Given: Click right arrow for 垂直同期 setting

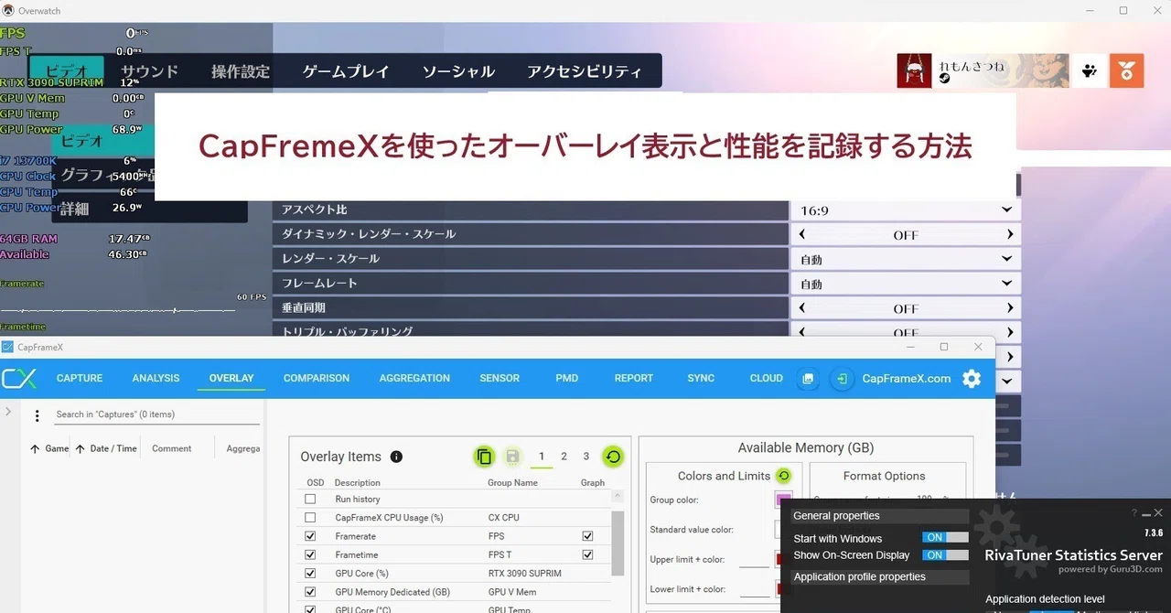Looking at the screenshot, I should tap(1010, 308).
